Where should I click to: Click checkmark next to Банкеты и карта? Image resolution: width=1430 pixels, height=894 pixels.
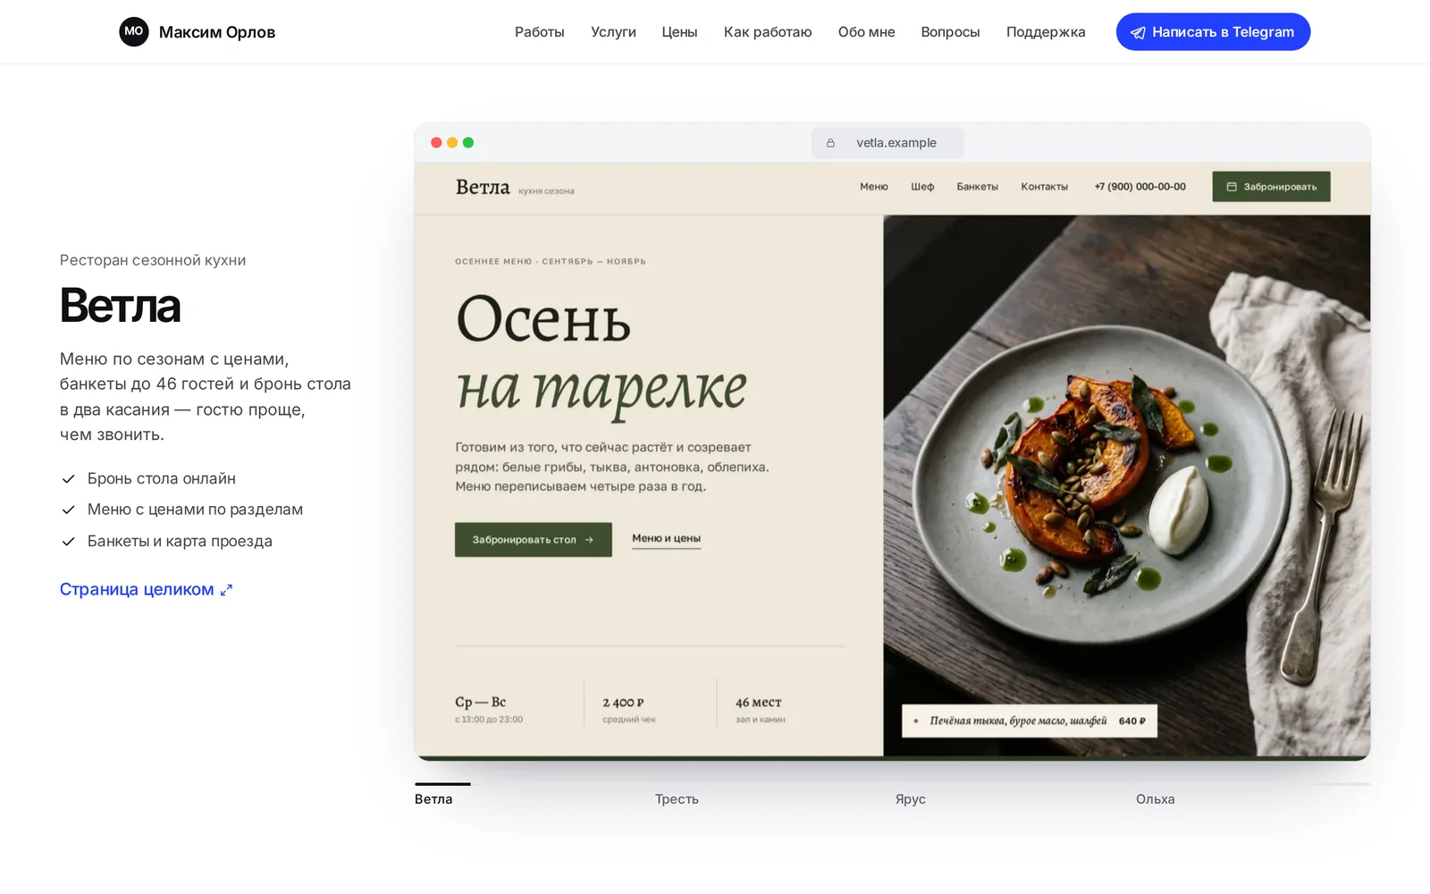[68, 542]
